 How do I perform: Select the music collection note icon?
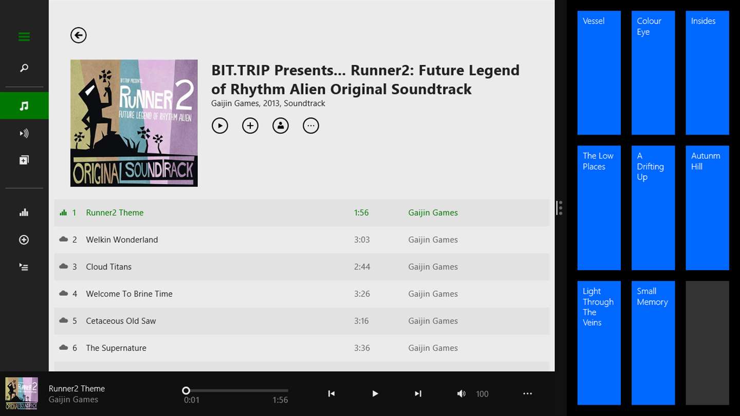[x=24, y=106]
